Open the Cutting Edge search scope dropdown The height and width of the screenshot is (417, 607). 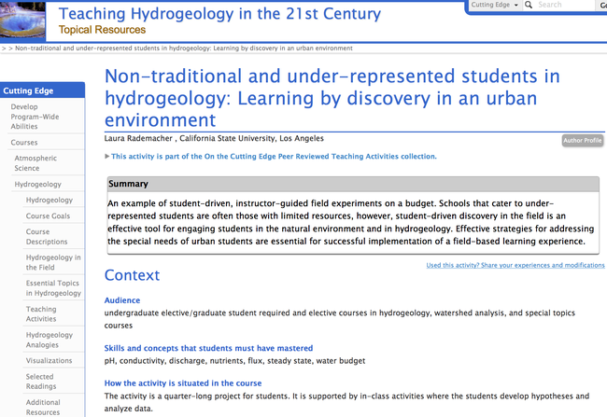495,6
